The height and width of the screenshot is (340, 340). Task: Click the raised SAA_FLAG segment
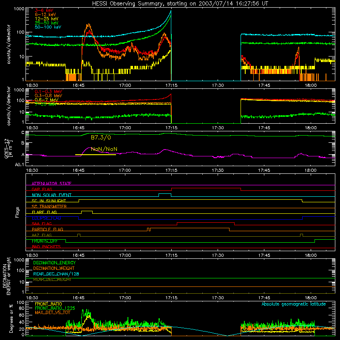(206, 222)
